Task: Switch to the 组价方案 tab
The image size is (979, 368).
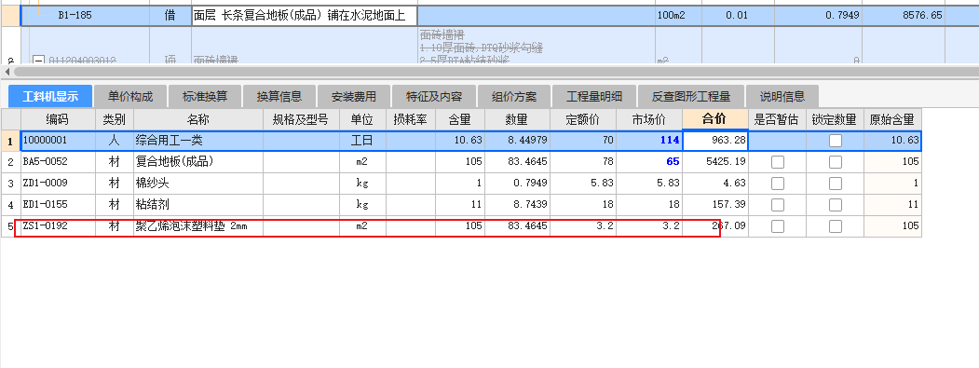Action: click(x=514, y=97)
